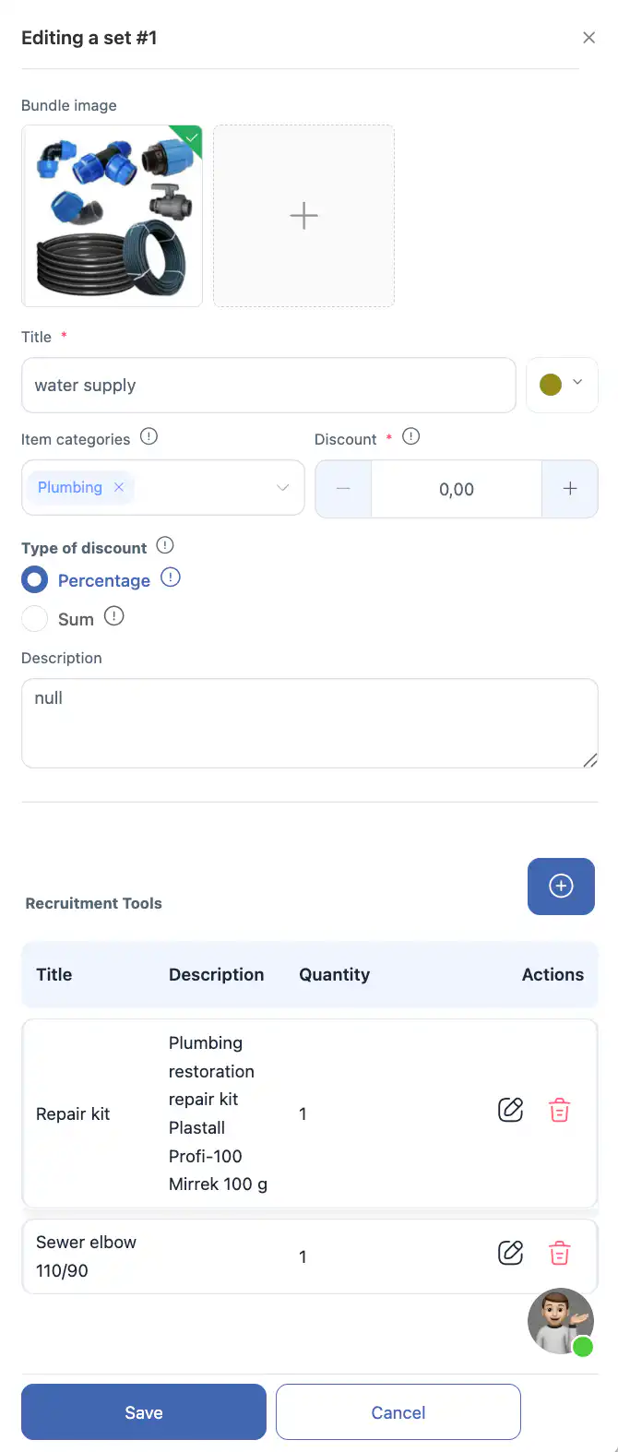Expand the Item categories dropdown

(283, 487)
